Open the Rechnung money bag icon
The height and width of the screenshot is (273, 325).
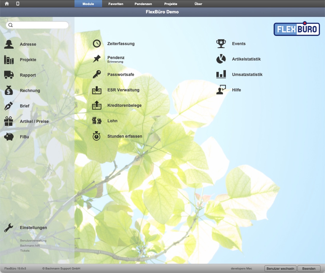pos(9,91)
